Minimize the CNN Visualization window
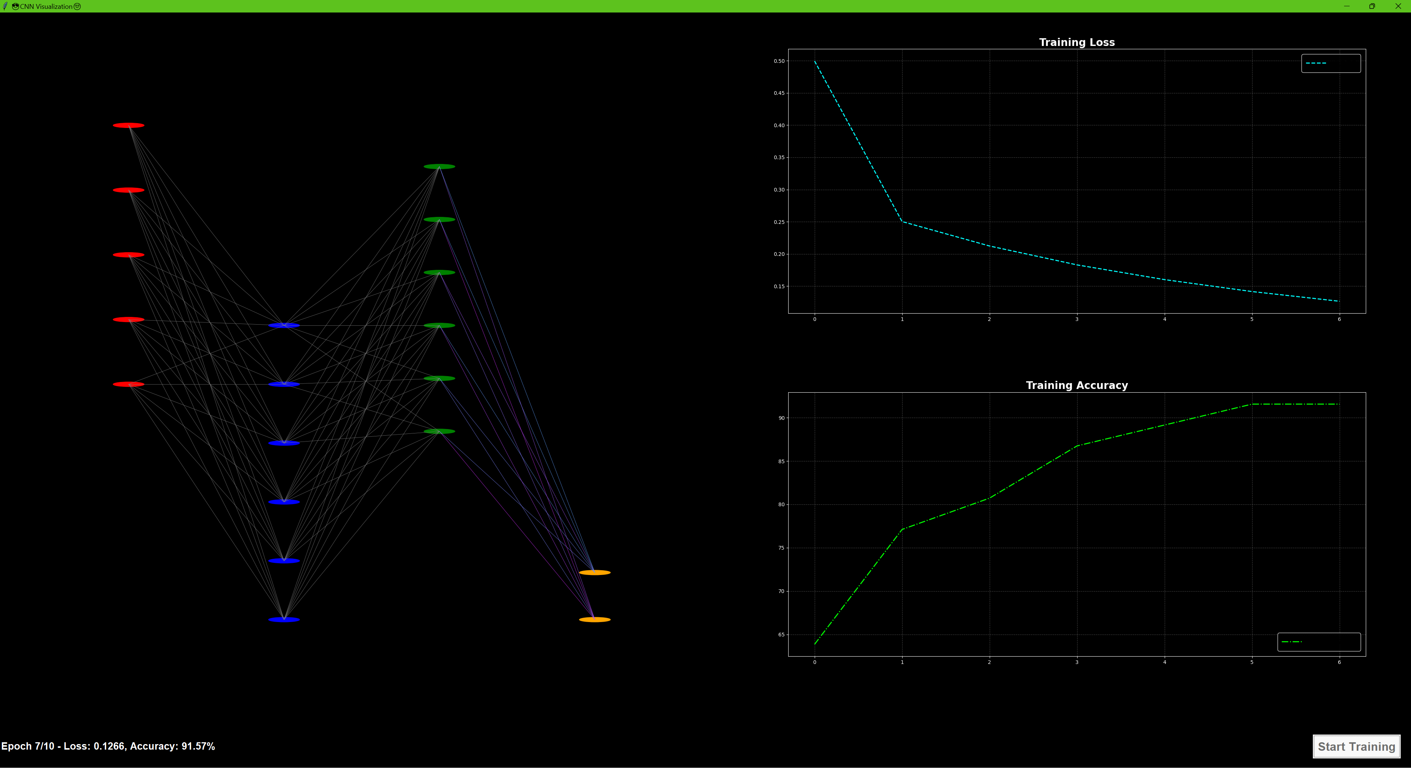The height and width of the screenshot is (768, 1411). (x=1346, y=6)
